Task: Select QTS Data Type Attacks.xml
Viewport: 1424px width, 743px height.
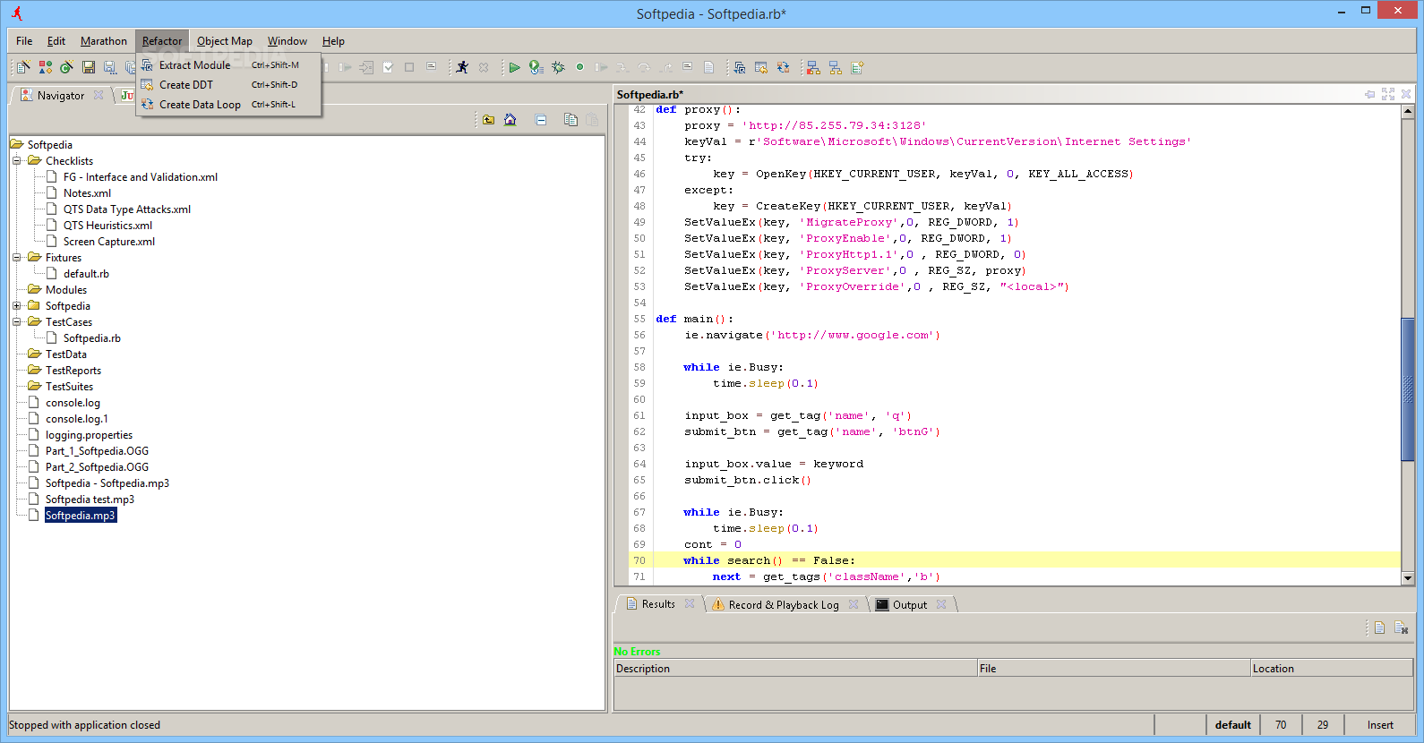Action: (126, 209)
